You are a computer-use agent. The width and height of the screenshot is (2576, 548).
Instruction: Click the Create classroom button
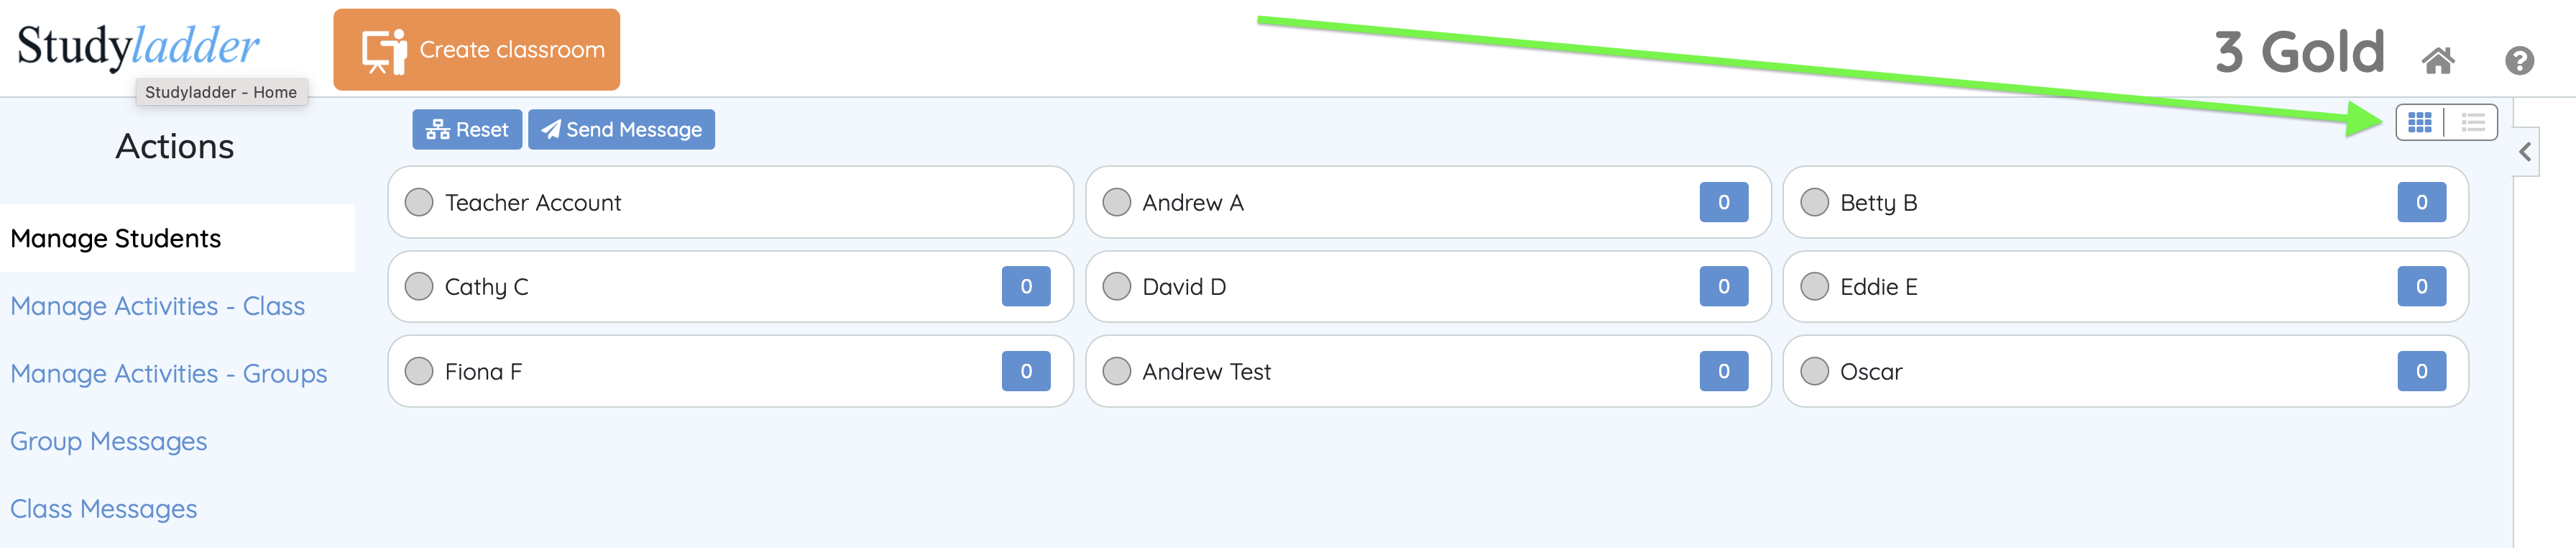tap(476, 50)
